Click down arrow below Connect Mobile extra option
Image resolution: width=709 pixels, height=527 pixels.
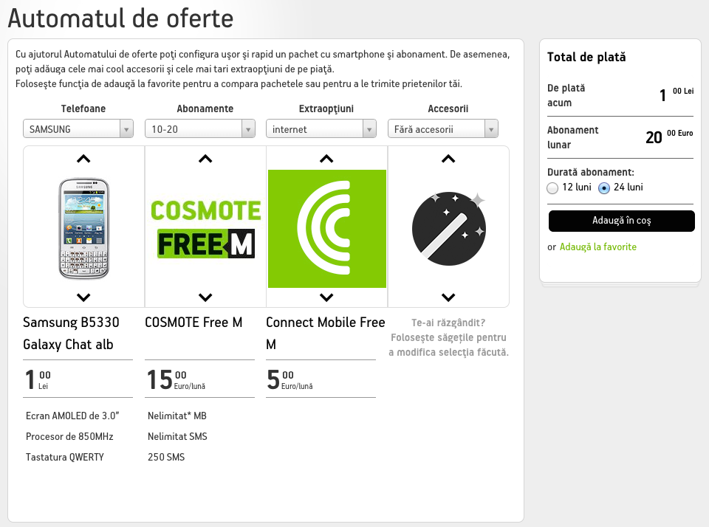point(326,297)
